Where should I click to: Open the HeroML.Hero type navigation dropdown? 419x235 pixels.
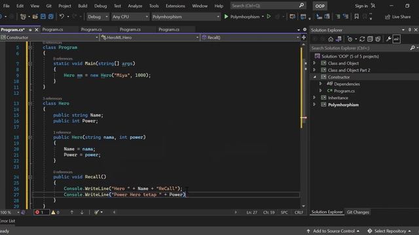tap(150, 38)
